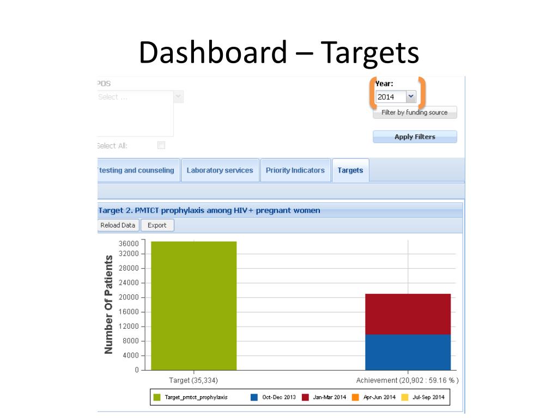Open the POS Select dropdown arrow
Screen dimensions: 558x418
[178, 96]
